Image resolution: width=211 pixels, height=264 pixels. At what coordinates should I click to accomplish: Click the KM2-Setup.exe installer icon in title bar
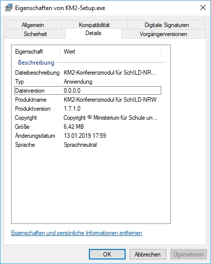click(x=9, y=8)
